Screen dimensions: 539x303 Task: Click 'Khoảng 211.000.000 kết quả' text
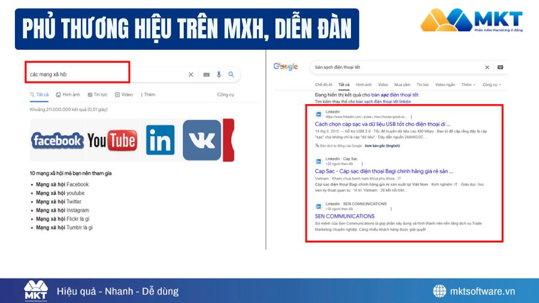coord(68,110)
